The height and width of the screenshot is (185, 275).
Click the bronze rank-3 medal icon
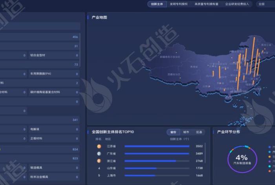click(x=99, y=161)
